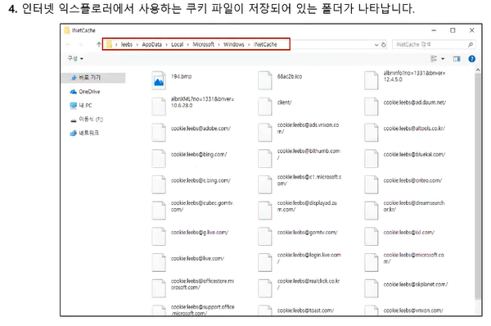Select cookie:leebs@cubec.gomtv.com/ file icon

(159, 211)
